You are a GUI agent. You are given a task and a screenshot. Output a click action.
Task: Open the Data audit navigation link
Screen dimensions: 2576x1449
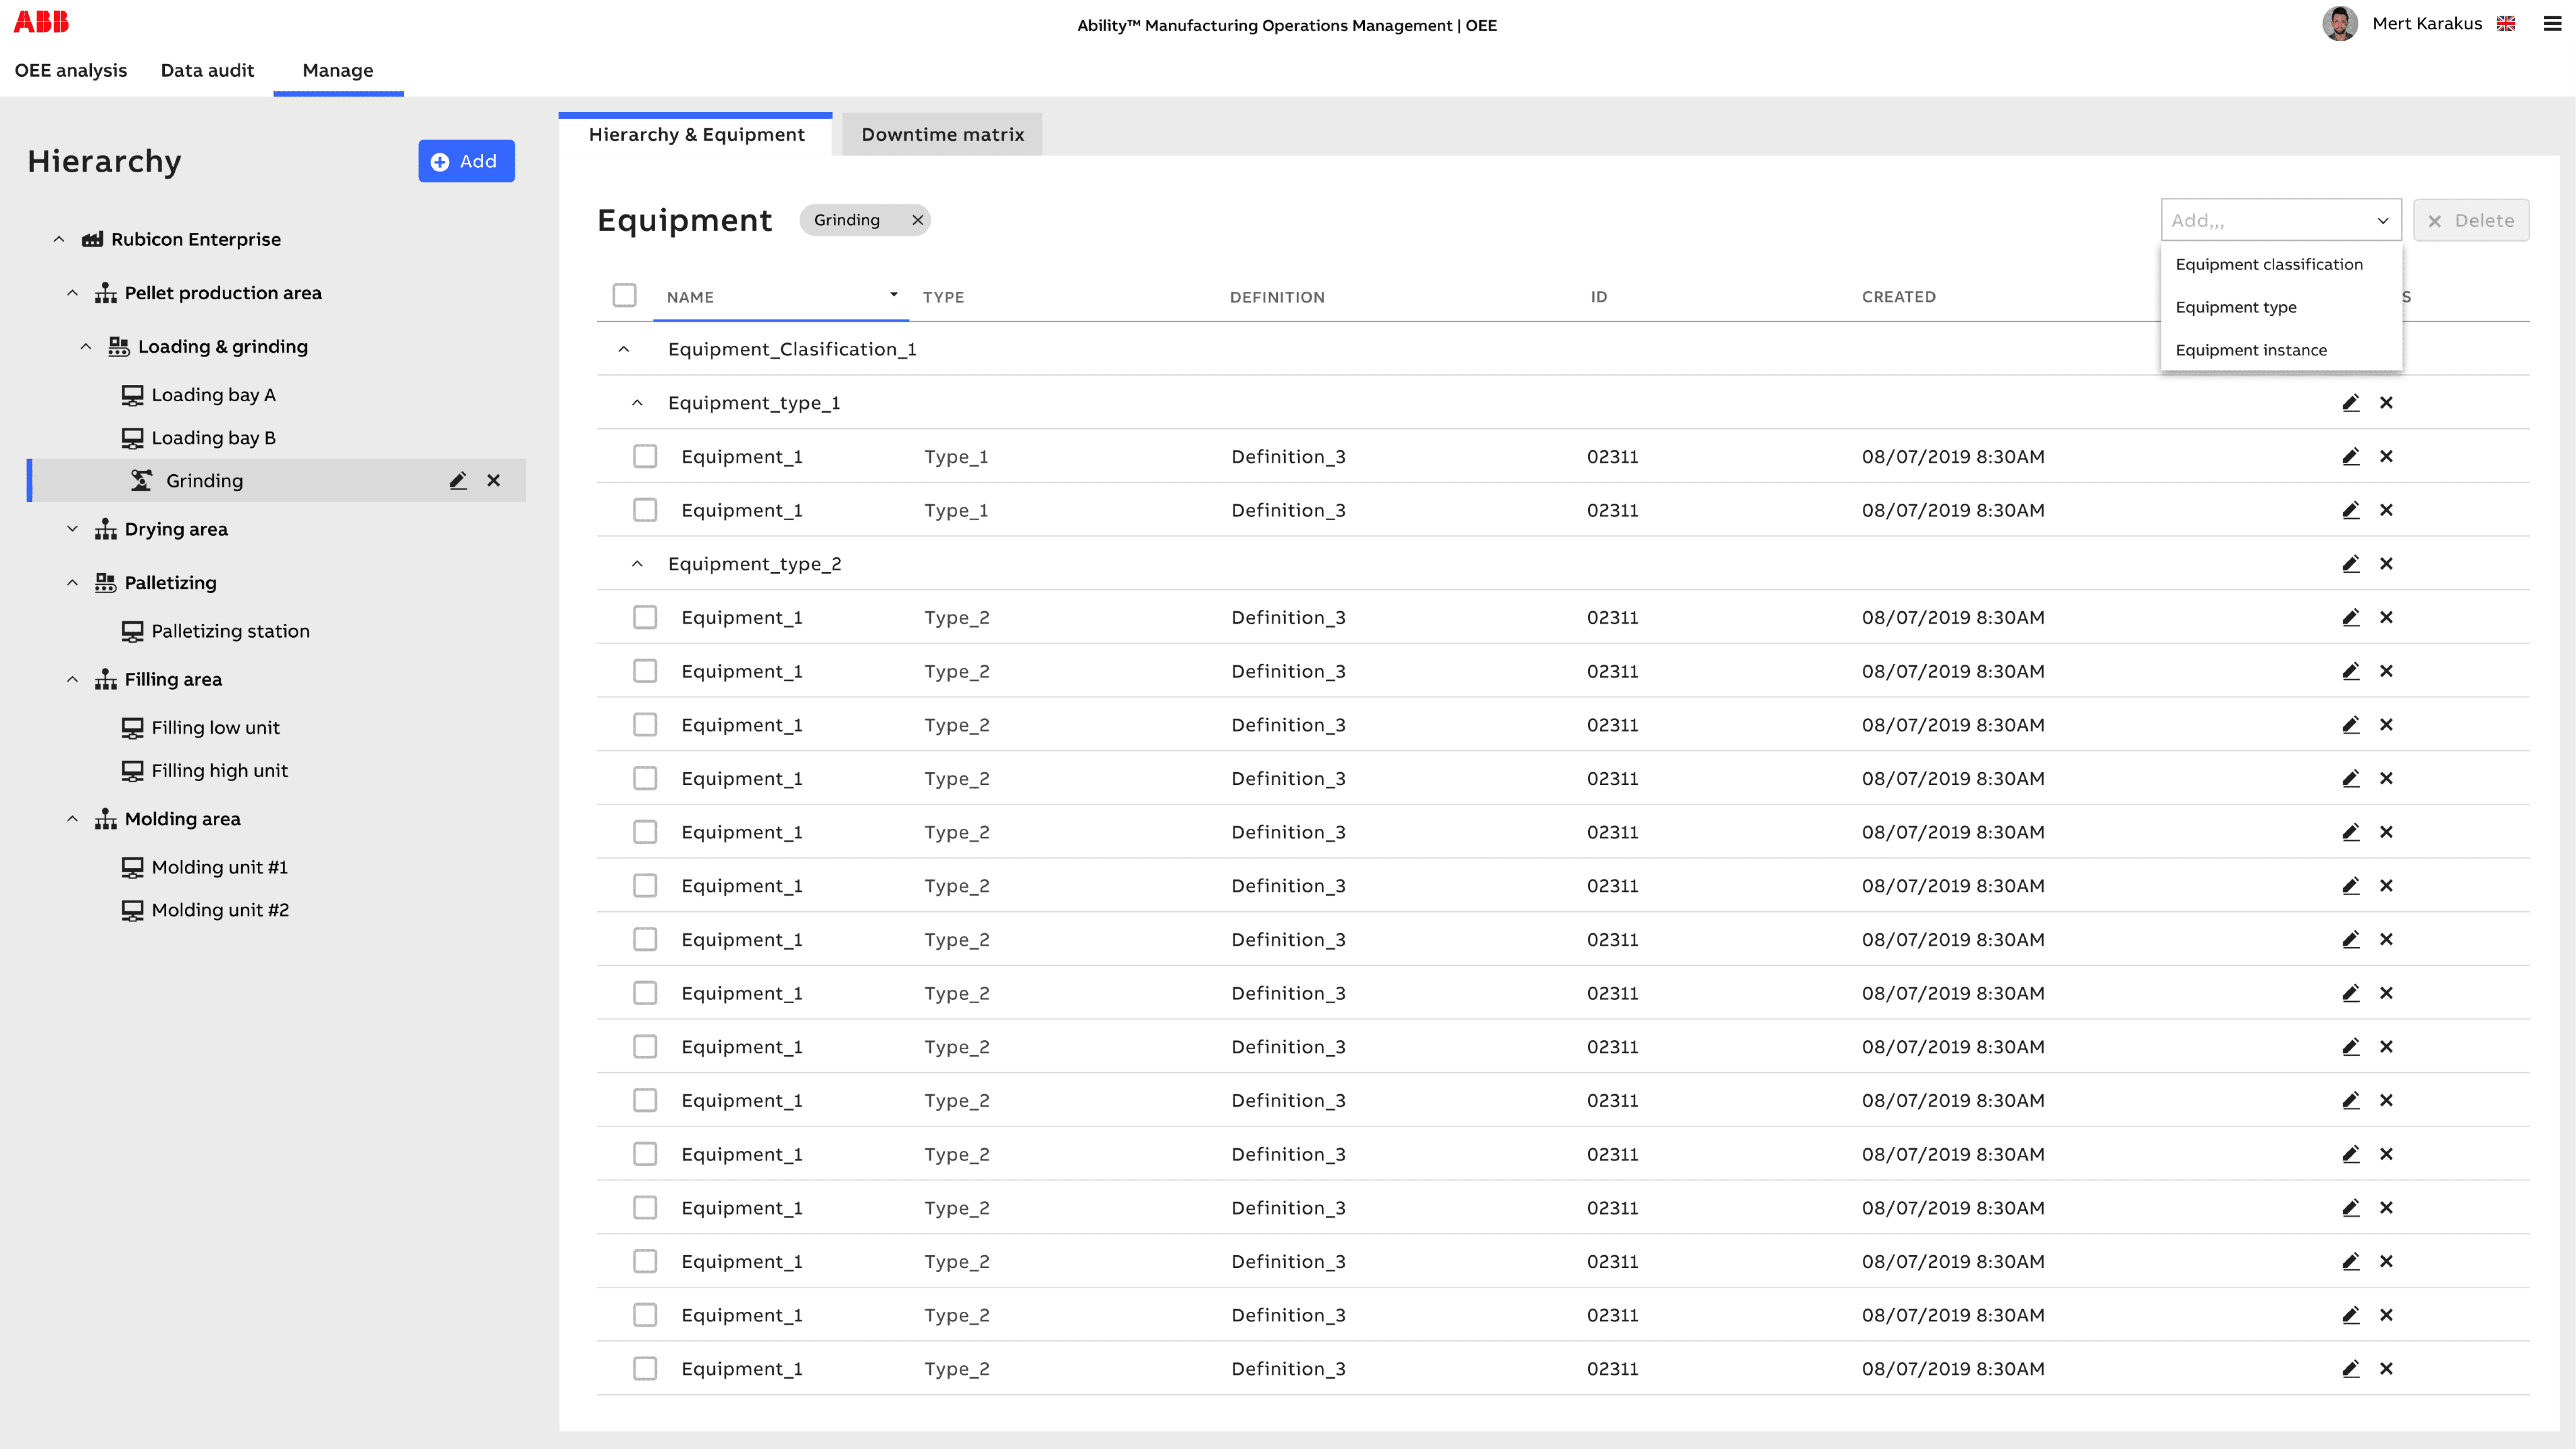(207, 70)
